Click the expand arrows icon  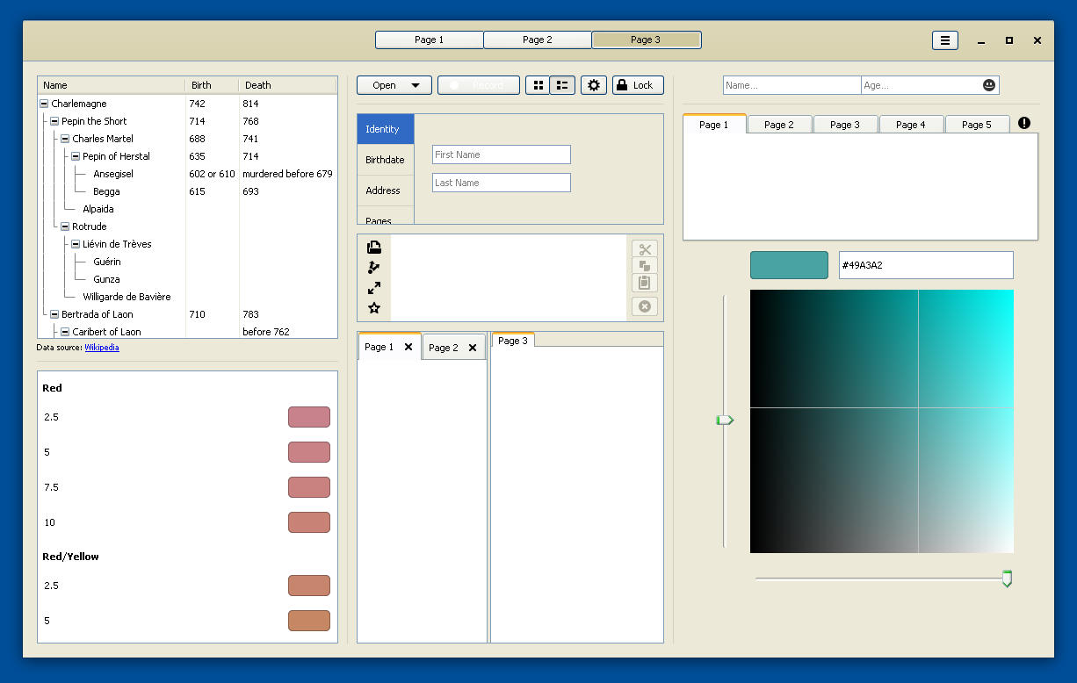click(374, 288)
